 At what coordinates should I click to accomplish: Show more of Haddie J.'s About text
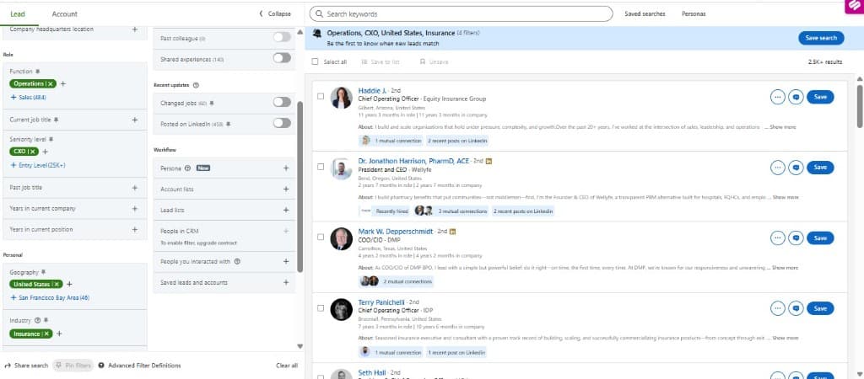point(782,127)
